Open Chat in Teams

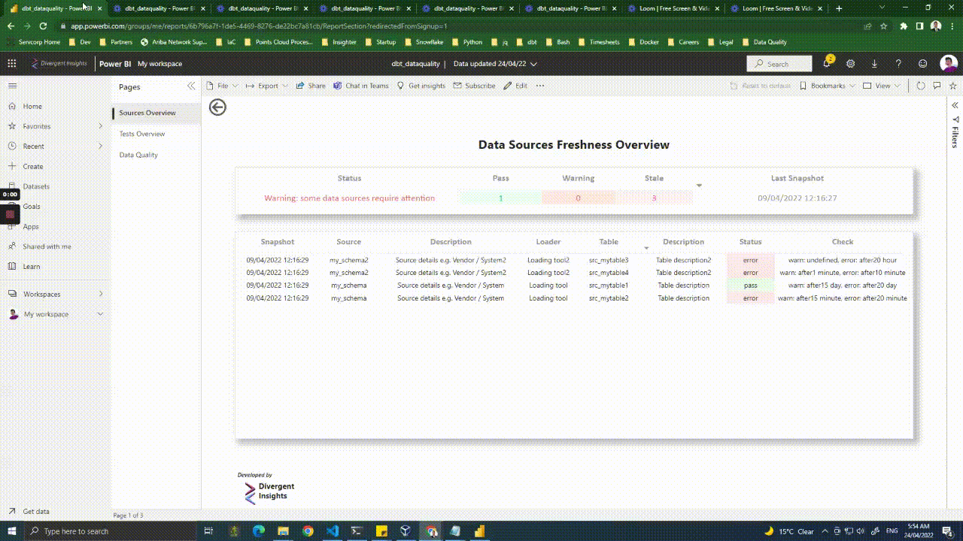pyautogui.click(x=361, y=85)
